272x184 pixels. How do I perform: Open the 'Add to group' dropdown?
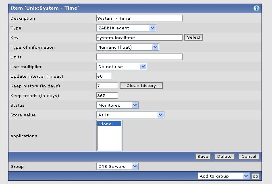pos(224,176)
